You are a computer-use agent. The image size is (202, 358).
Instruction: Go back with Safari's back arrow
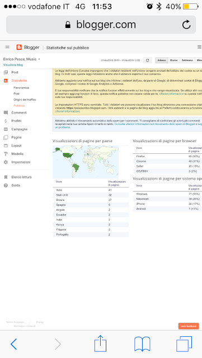[14, 344]
